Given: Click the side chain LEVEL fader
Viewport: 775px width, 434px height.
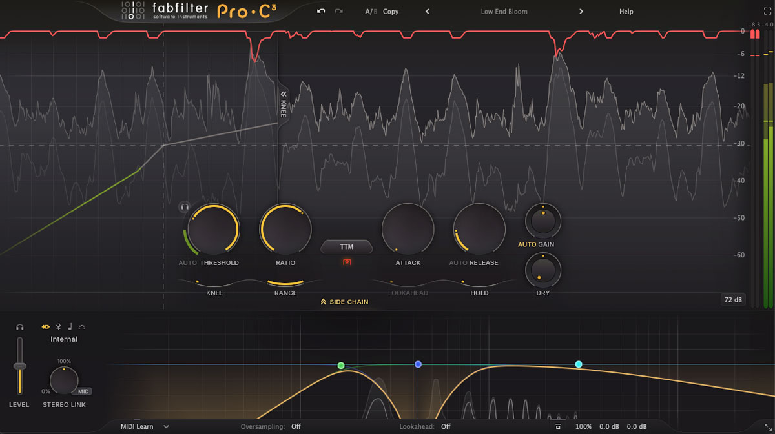Looking at the screenshot, I should tap(20, 366).
